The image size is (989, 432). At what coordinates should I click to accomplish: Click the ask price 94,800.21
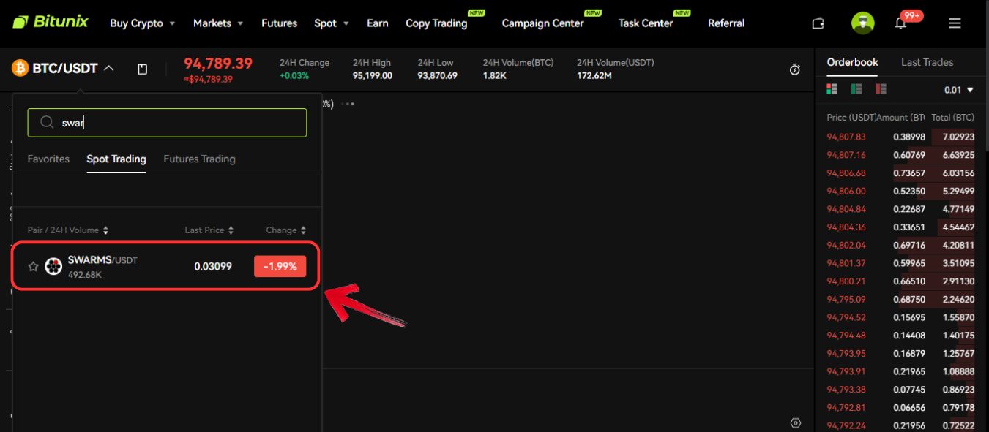click(846, 281)
